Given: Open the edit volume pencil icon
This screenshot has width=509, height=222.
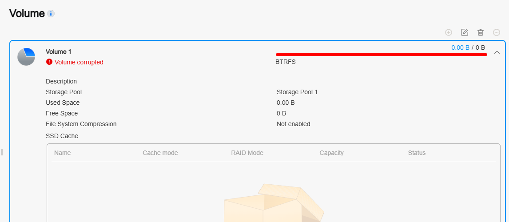Looking at the screenshot, I should tap(465, 32).
